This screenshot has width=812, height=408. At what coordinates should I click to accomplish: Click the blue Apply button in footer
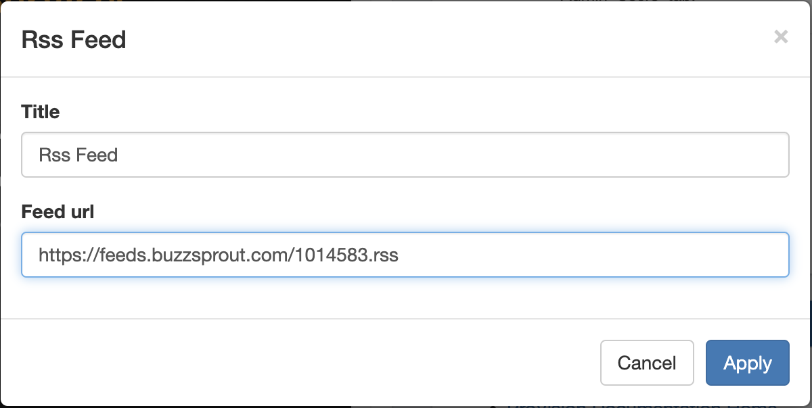[747, 363]
